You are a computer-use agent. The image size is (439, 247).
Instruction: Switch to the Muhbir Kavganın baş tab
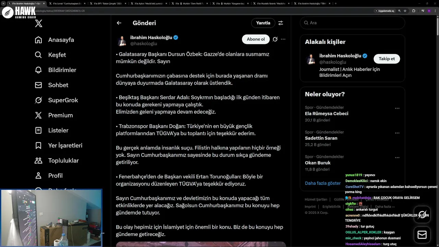coord(231,3)
